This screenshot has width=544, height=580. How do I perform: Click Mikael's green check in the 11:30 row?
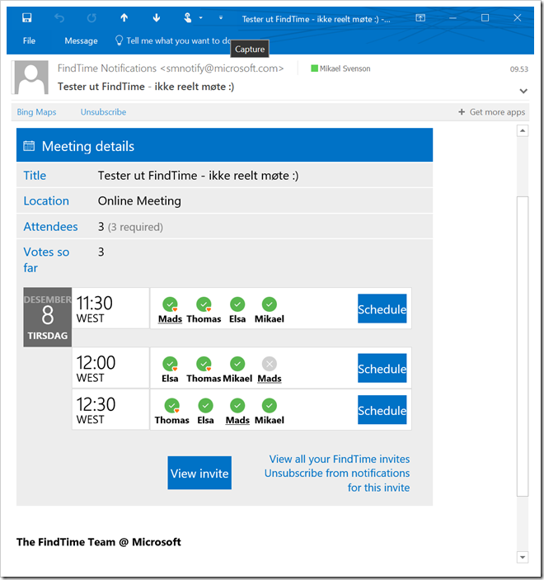[270, 304]
